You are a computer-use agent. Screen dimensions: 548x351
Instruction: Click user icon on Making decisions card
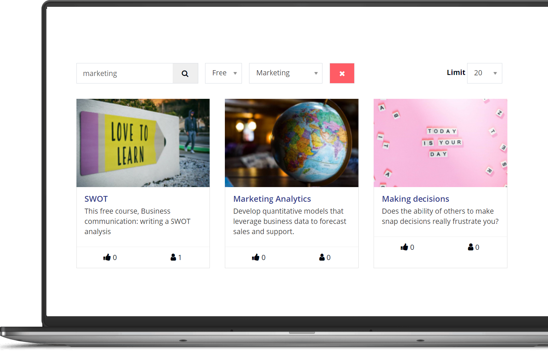pyautogui.click(x=471, y=247)
